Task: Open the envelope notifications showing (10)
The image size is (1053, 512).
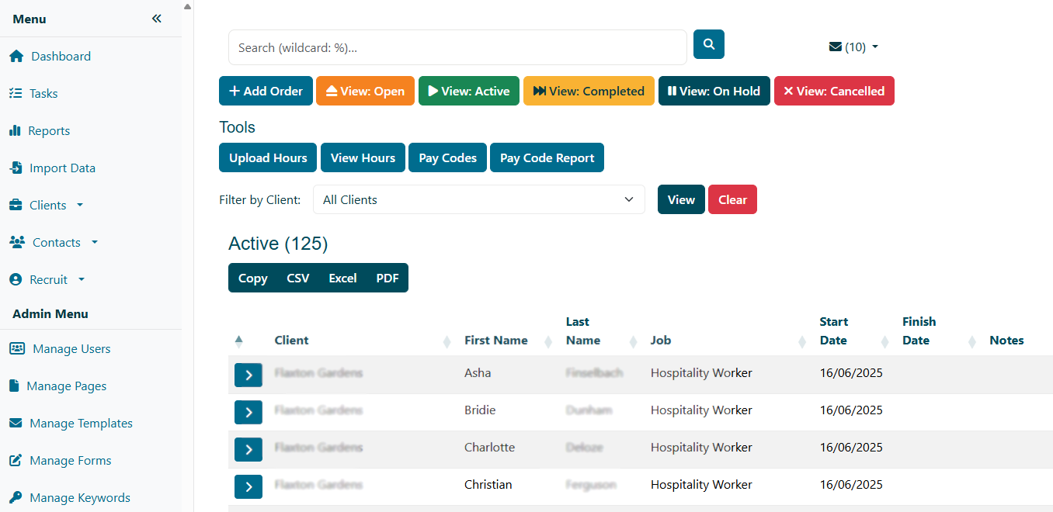Action: click(853, 47)
